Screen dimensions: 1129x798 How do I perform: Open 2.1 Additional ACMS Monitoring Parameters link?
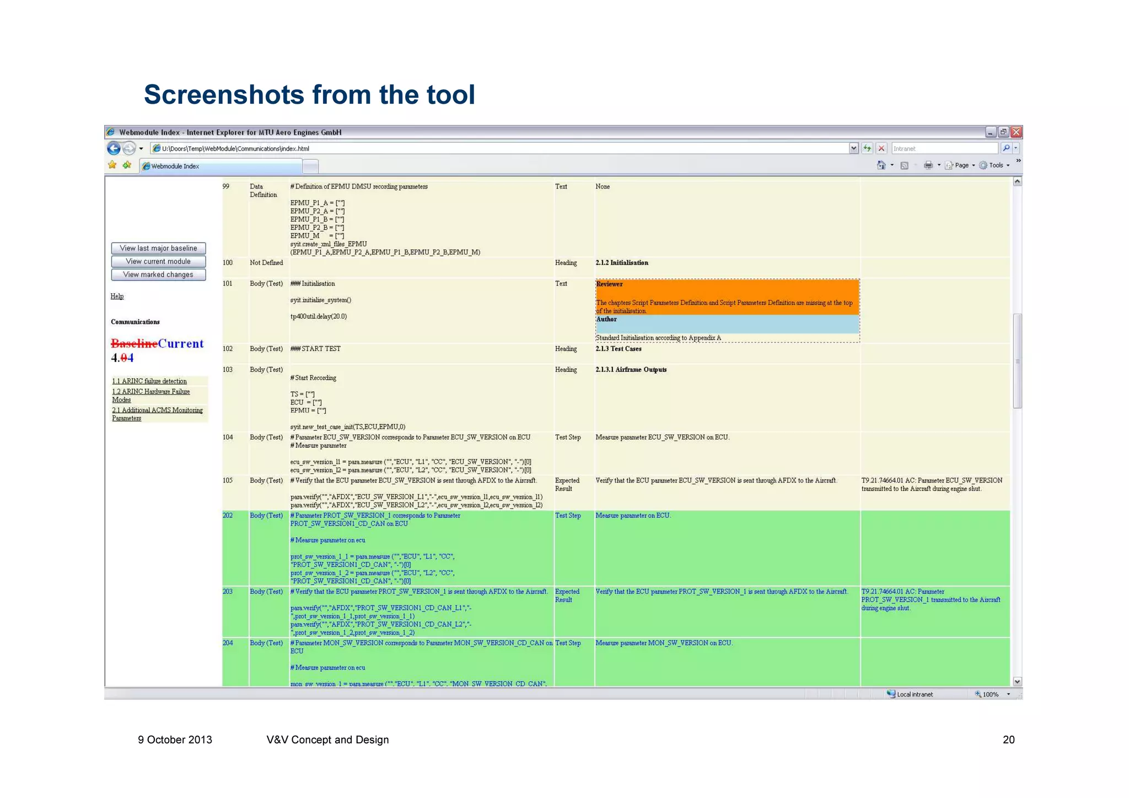pos(157,414)
